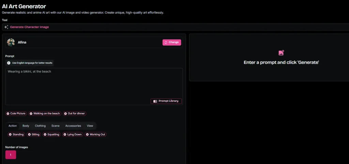Add the Walking on the beach suggestion
The height and width of the screenshot is (164, 349).
click(45, 113)
